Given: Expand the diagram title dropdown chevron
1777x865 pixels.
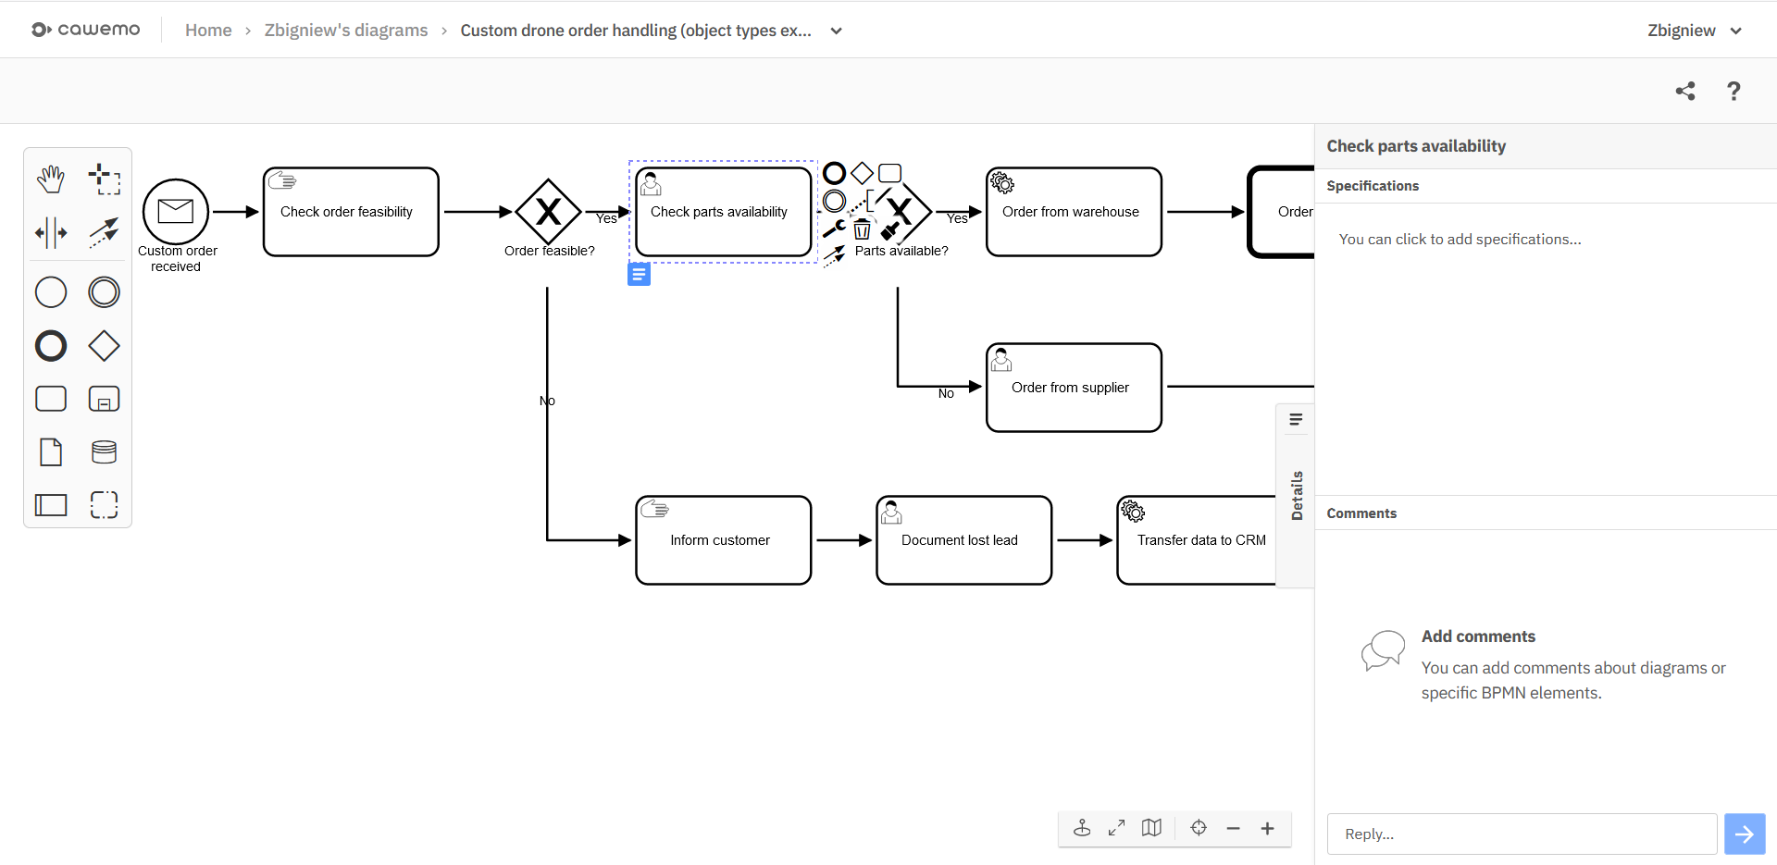Looking at the screenshot, I should pos(836,31).
